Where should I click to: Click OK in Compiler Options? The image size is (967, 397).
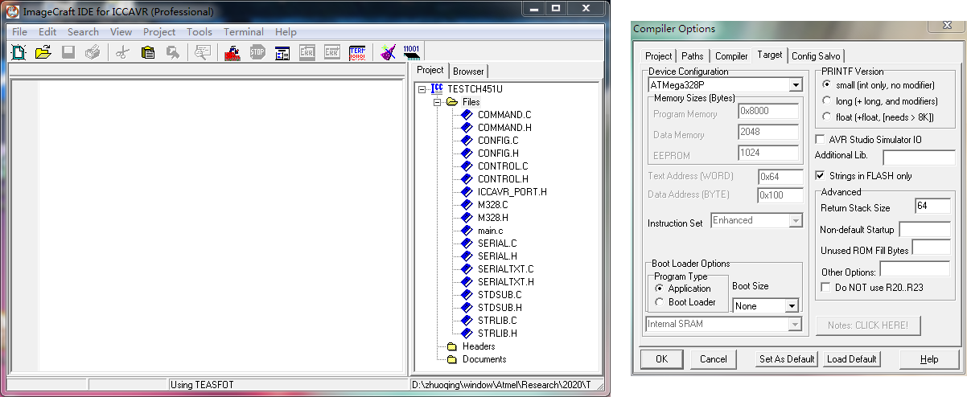[662, 359]
